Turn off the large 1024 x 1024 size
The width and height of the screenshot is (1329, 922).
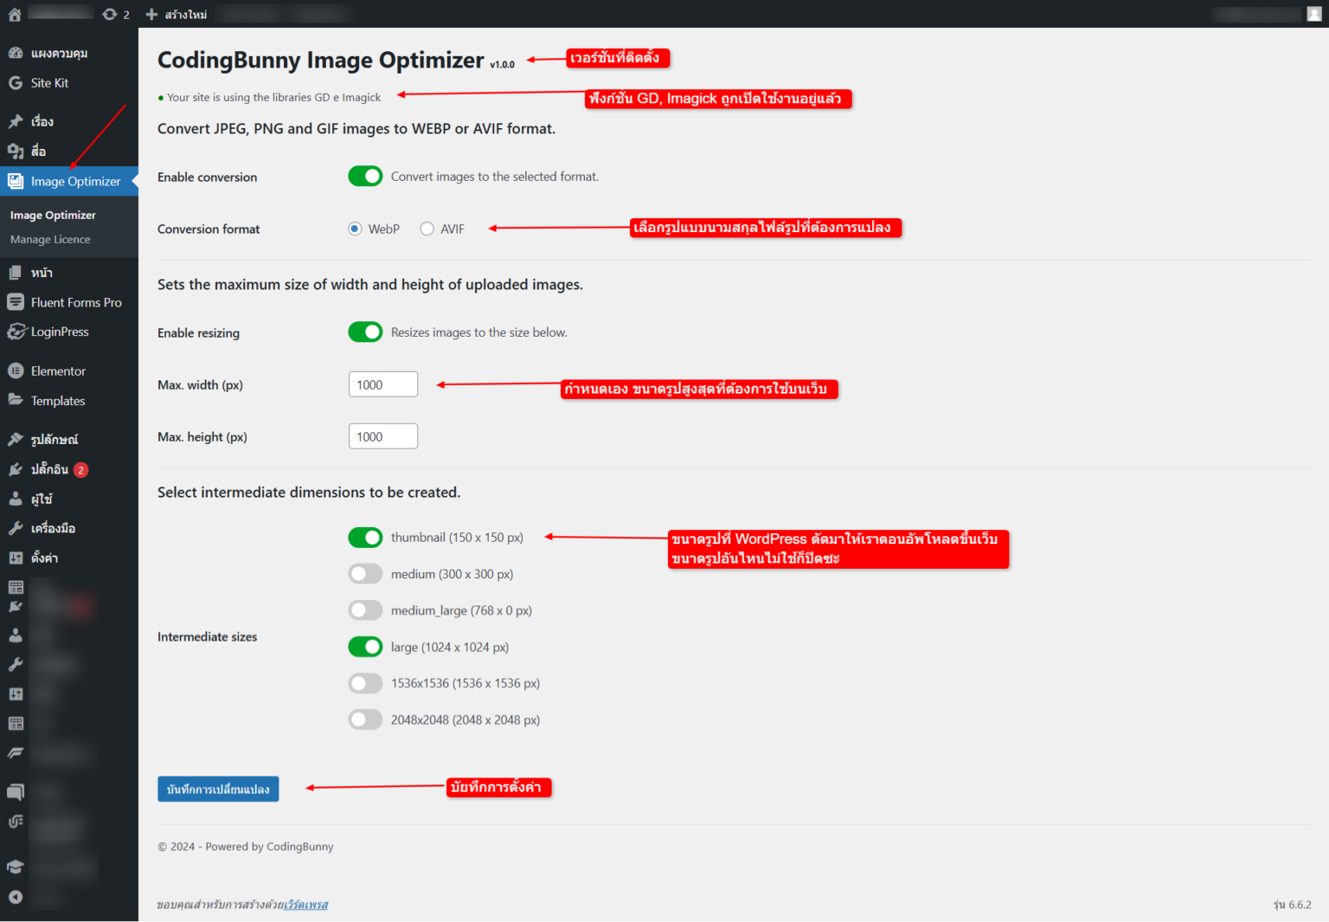click(x=365, y=647)
